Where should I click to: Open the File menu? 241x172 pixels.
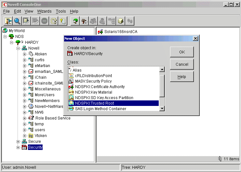(x=7, y=11)
